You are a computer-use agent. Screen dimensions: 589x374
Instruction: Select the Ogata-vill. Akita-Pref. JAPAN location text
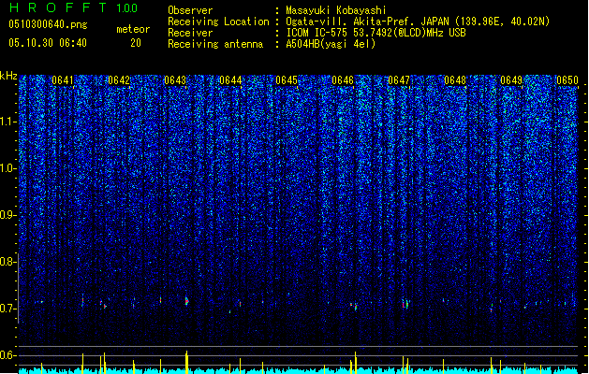pyautogui.click(x=418, y=22)
